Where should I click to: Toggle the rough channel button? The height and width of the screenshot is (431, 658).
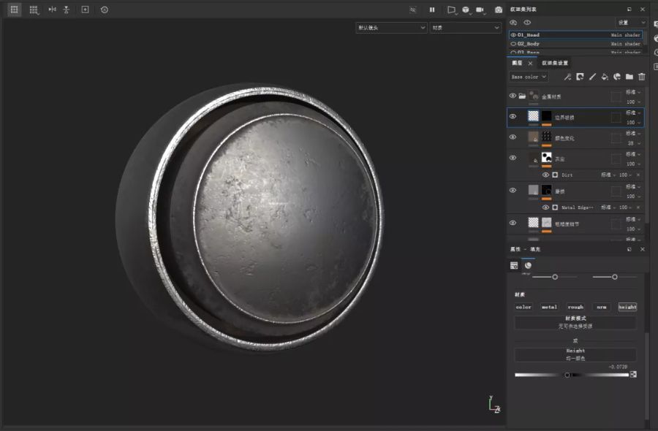point(575,307)
